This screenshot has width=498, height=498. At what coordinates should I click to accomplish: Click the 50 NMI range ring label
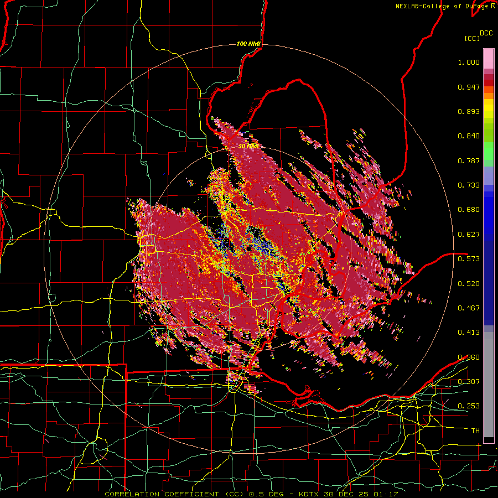coord(248,146)
